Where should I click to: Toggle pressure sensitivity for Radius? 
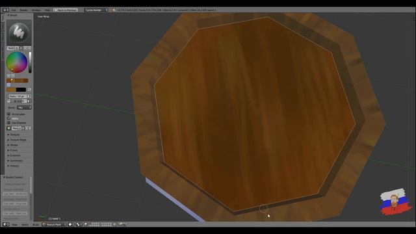point(29,96)
